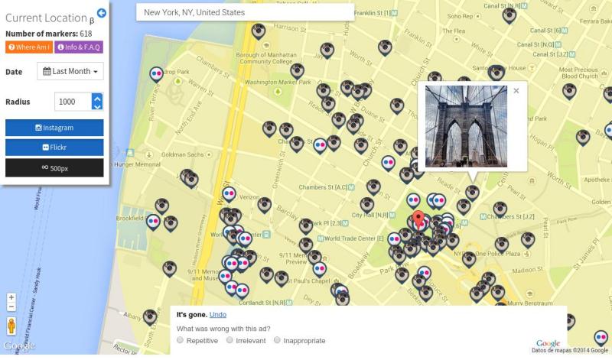
Task: Click Instagram marker on Harrison St
Action: tap(259, 31)
